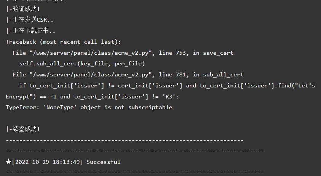Screen dimensions: 321x176
Task: Click the Traceback most recent call line
Action: point(63,42)
